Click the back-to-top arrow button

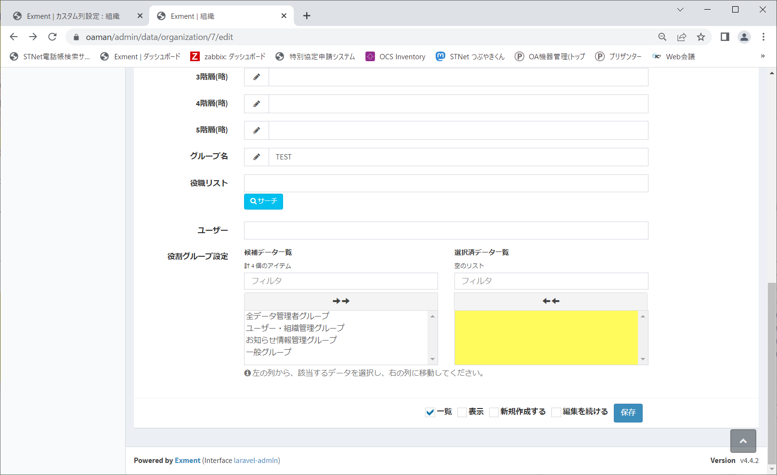(x=743, y=441)
